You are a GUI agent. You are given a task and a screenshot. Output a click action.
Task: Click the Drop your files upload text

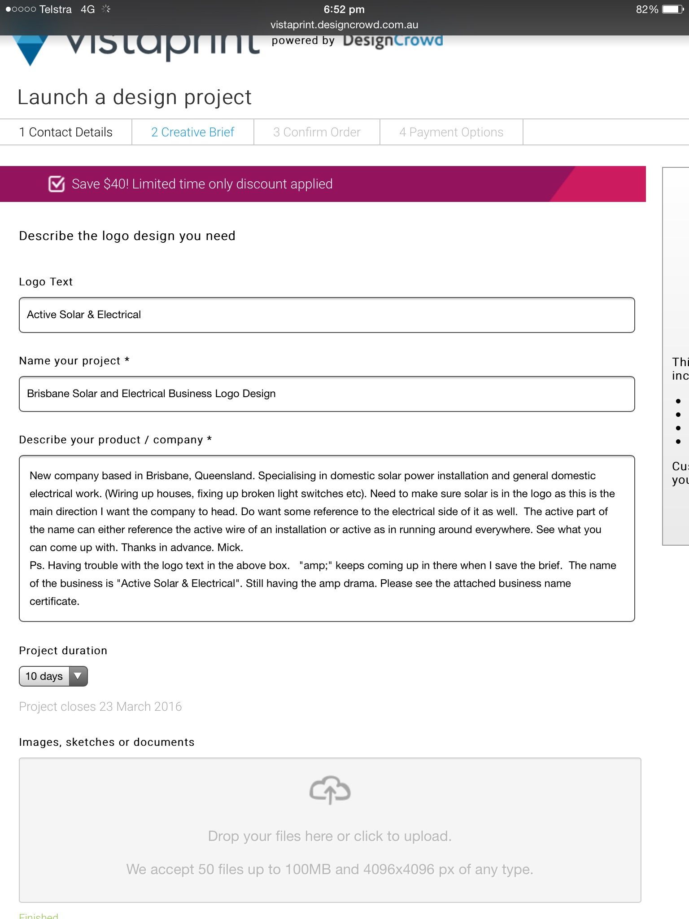[330, 836]
